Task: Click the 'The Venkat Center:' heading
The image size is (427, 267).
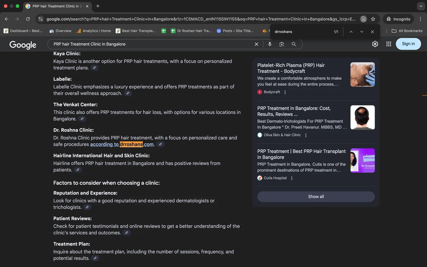Action: point(75,104)
